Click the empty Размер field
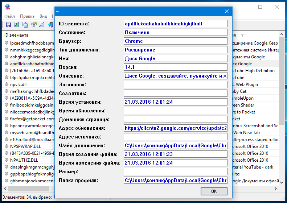Viewport: 287px width, 203px height. (176, 171)
